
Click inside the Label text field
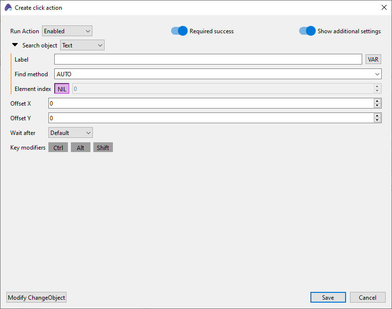(x=208, y=60)
